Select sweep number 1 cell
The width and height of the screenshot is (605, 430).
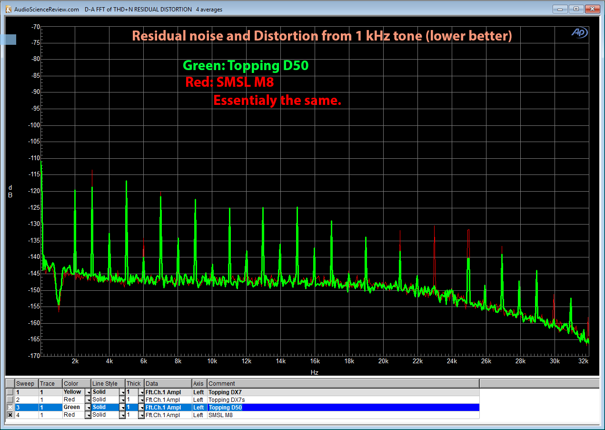tap(26, 392)
